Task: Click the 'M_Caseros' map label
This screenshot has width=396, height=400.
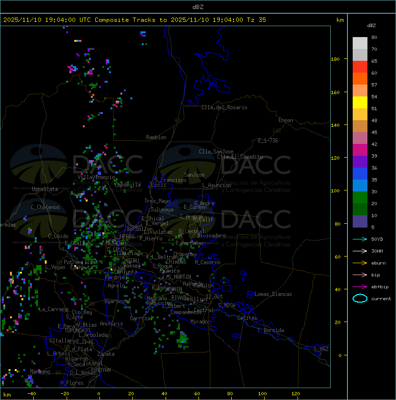Action: click(x=208, y=262)
